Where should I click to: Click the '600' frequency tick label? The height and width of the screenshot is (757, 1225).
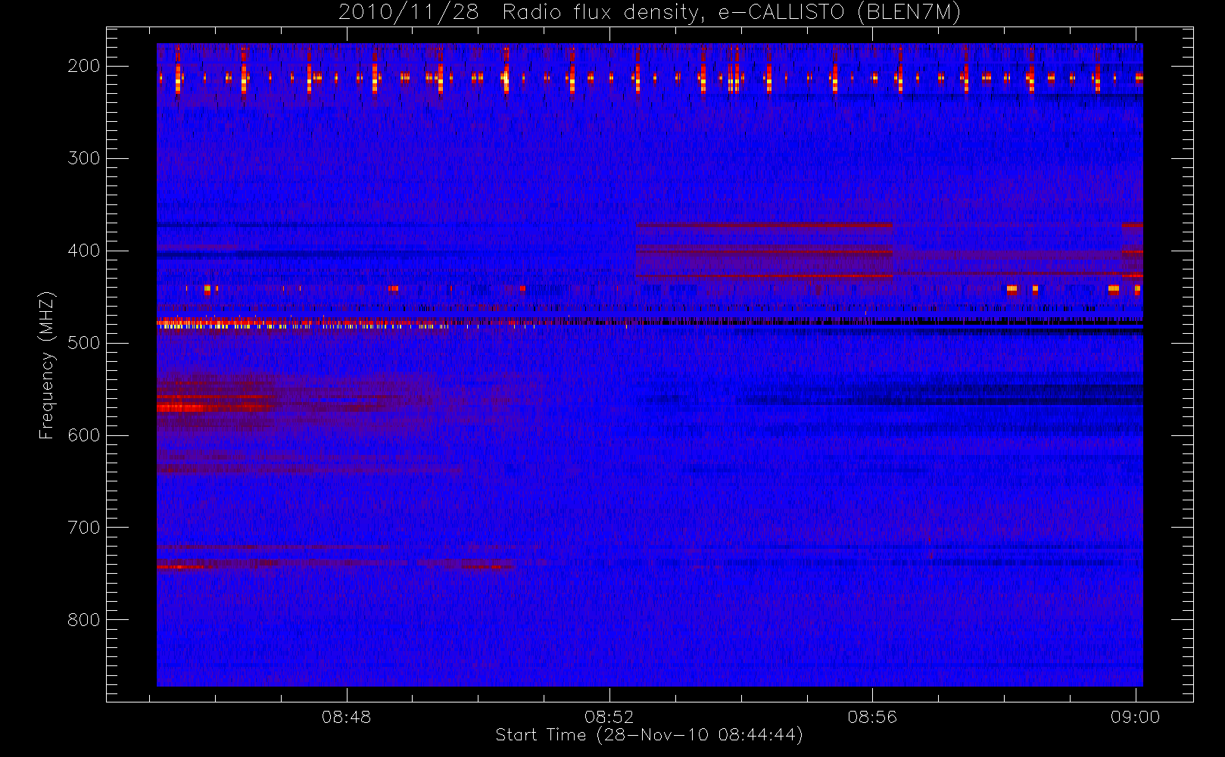[84, 435]
